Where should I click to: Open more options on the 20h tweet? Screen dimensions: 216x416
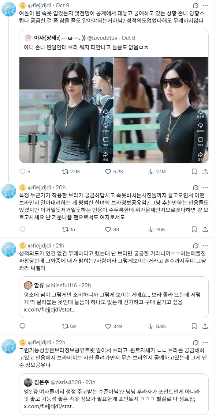(x=205, y=188)
